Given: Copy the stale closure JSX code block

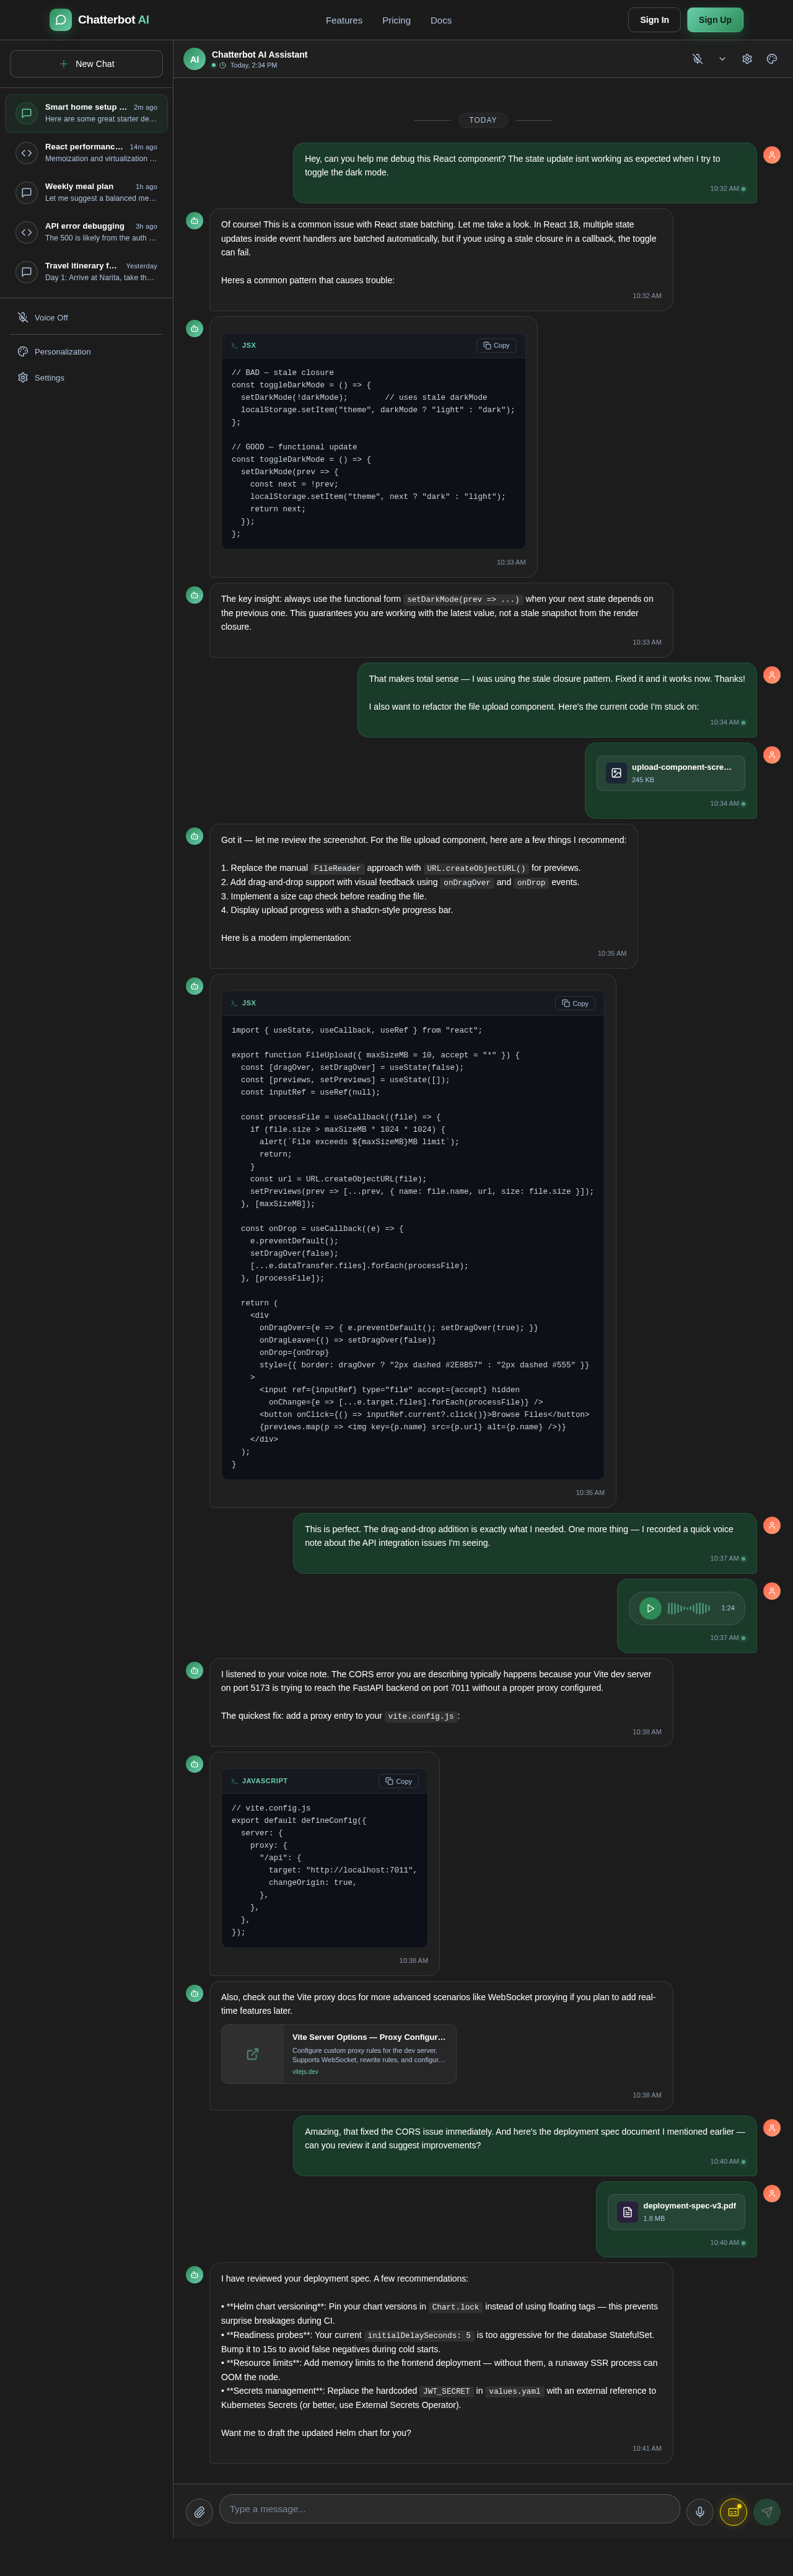Looking at the screenshot, I should [x=496, y=346].
